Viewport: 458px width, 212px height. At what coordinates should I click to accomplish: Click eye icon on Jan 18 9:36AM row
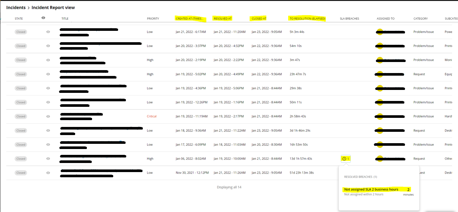[x=48, y=131]
